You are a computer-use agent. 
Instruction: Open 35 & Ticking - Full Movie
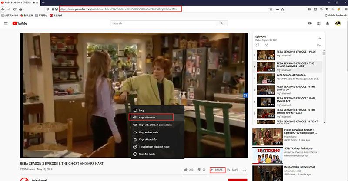pos(289,155)
